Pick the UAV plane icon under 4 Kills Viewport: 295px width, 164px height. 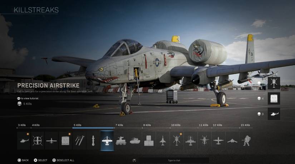(51, 140)
